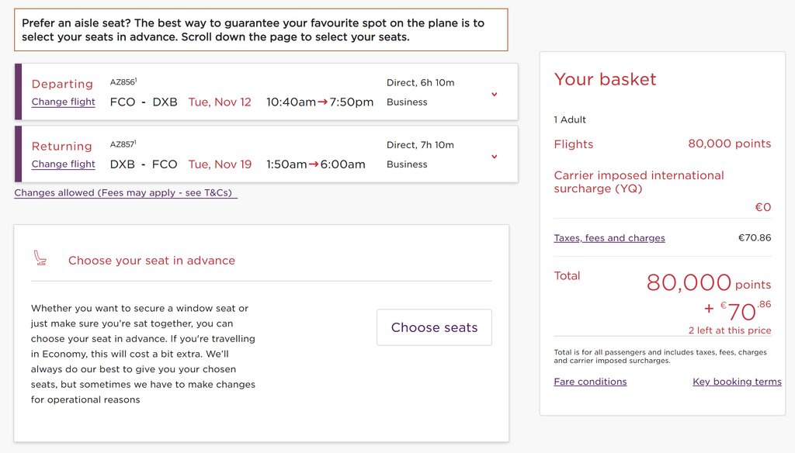Click the Tue, Nov 19 returning date
The width and height of the screenshot is (795, 453).
[x=220, y=164]
